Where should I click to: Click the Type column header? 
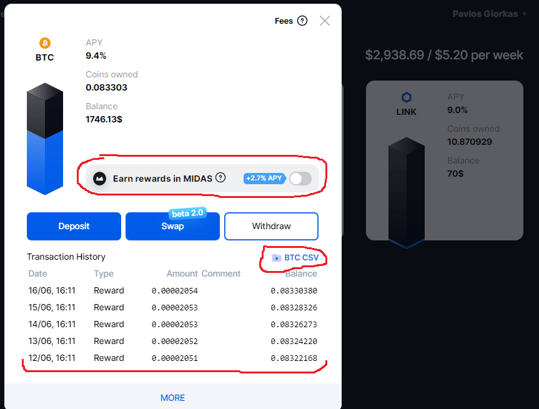[x=104, y=273]
